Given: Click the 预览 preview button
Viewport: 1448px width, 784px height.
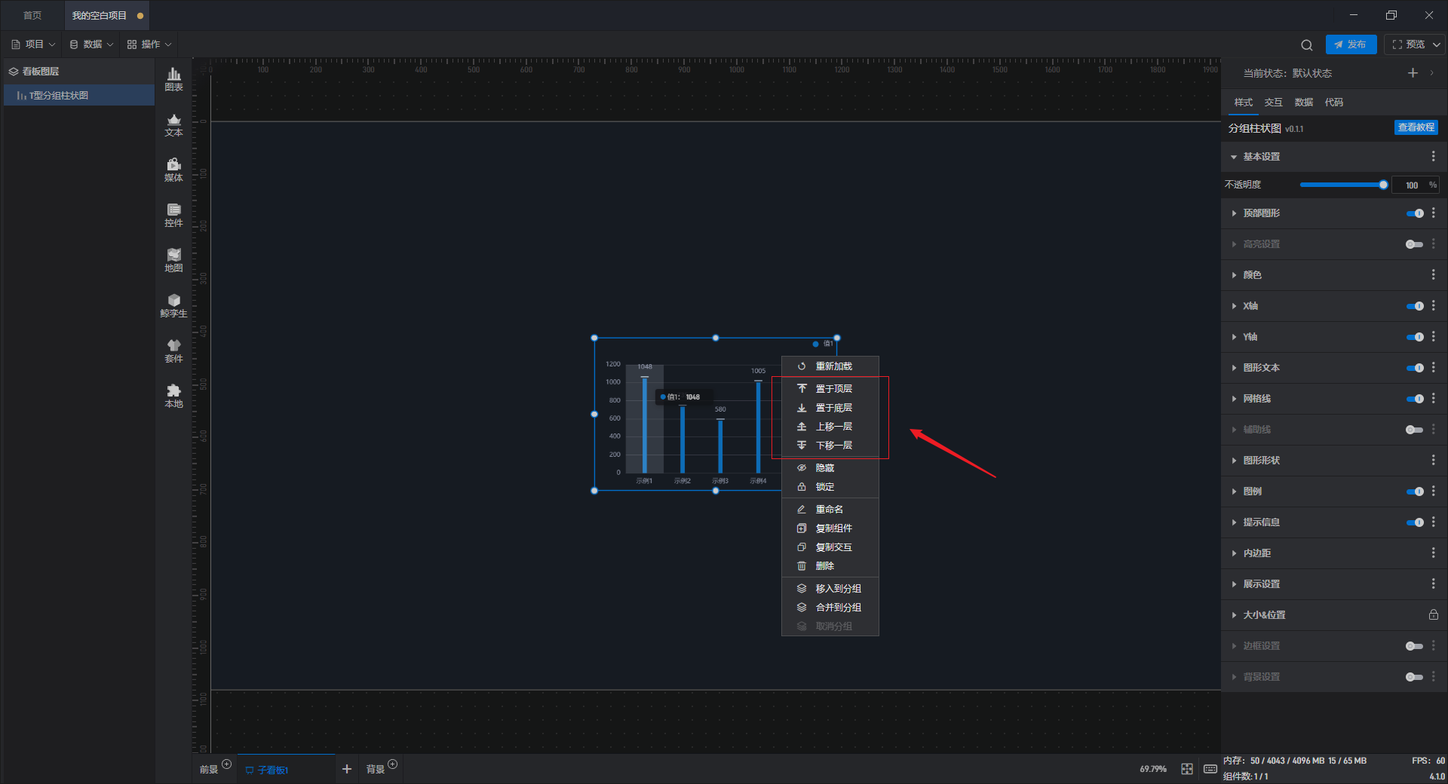Looking at the screenshot, I should pyautogui.click(x=1408, y=44).
